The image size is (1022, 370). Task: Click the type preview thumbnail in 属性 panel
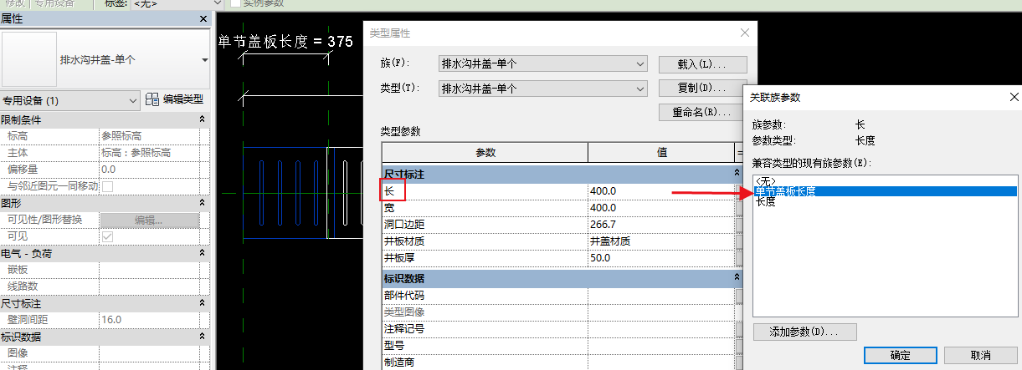[x=29, y=59]
